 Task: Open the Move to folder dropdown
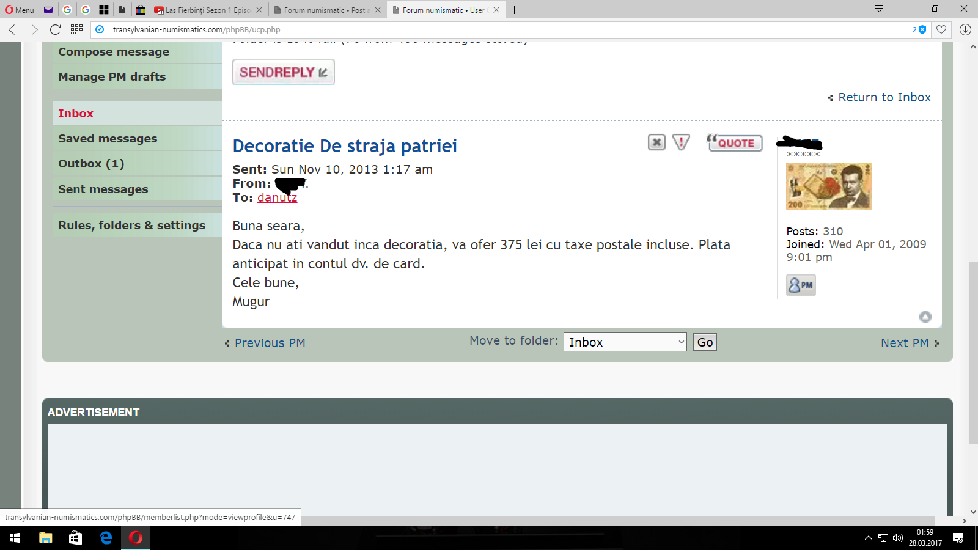[625, 342]
